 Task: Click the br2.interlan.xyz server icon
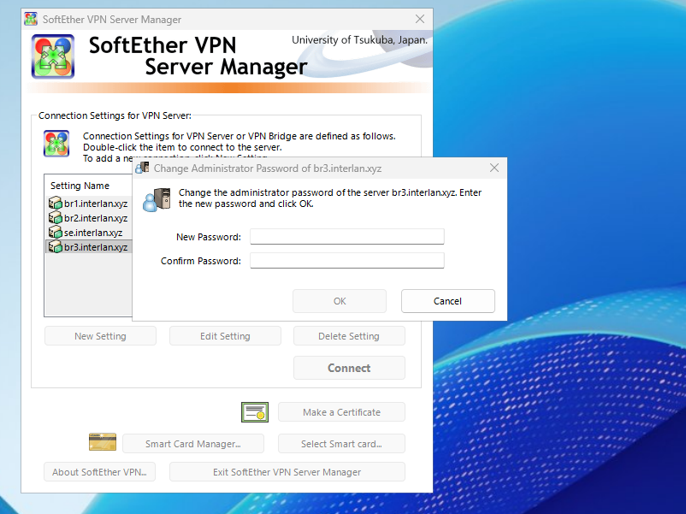click(56, 218)
